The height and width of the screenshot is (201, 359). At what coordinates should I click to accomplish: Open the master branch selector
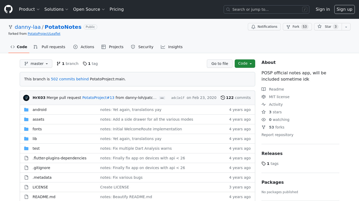36,64
